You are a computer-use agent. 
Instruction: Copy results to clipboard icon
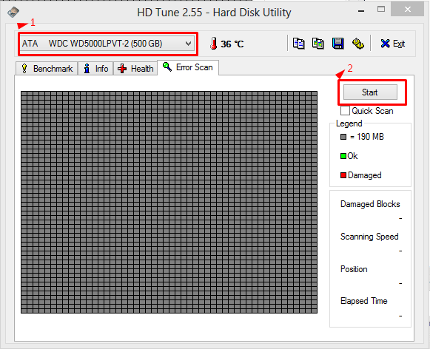click(x=298, y=44)
